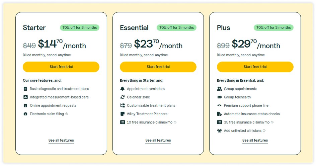Start free trial for Plus plan
Image resolution: width=316 pixels, height=166 pixels.
click(x=255, y=67)
